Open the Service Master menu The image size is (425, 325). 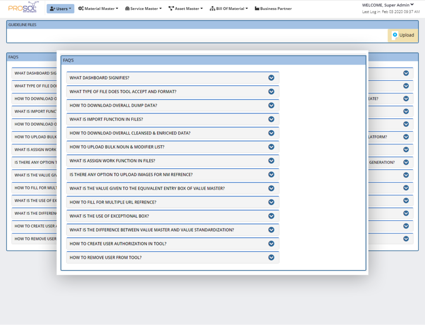coord(144,9)
